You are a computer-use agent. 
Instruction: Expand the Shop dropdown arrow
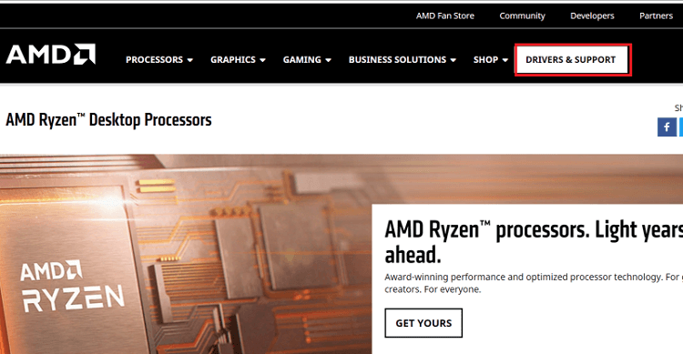pyautogui.click(x=505, y=60)
